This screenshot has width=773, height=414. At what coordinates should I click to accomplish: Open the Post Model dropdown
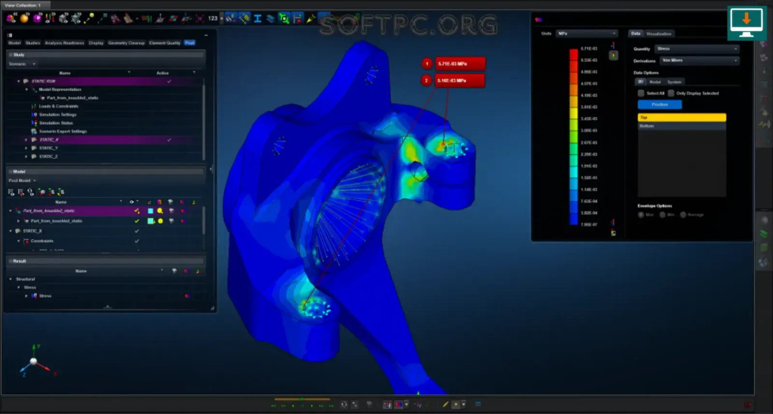(22, 180)
